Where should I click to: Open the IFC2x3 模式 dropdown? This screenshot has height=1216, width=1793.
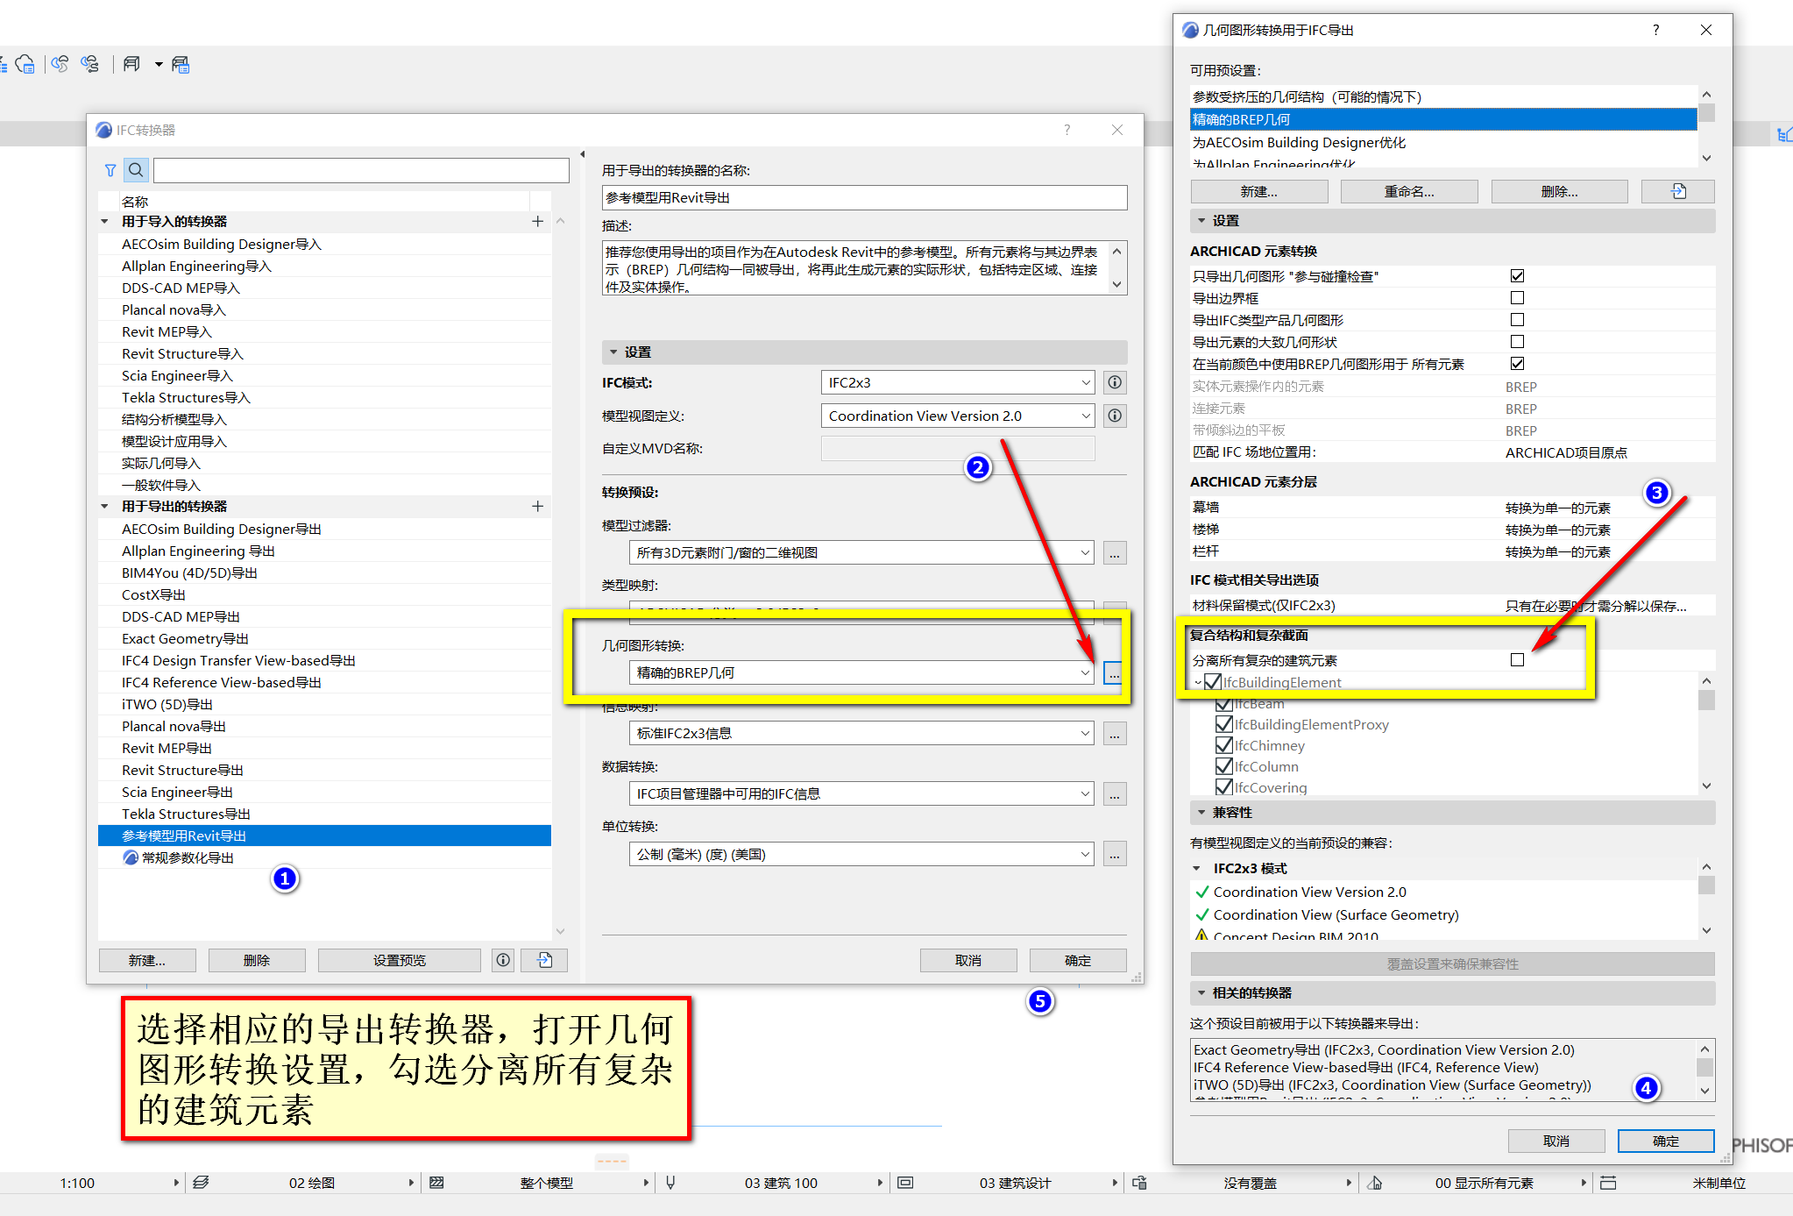click(x=957, y=382)
